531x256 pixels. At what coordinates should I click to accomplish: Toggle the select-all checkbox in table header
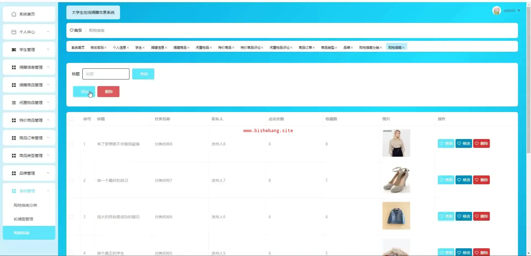71,119
